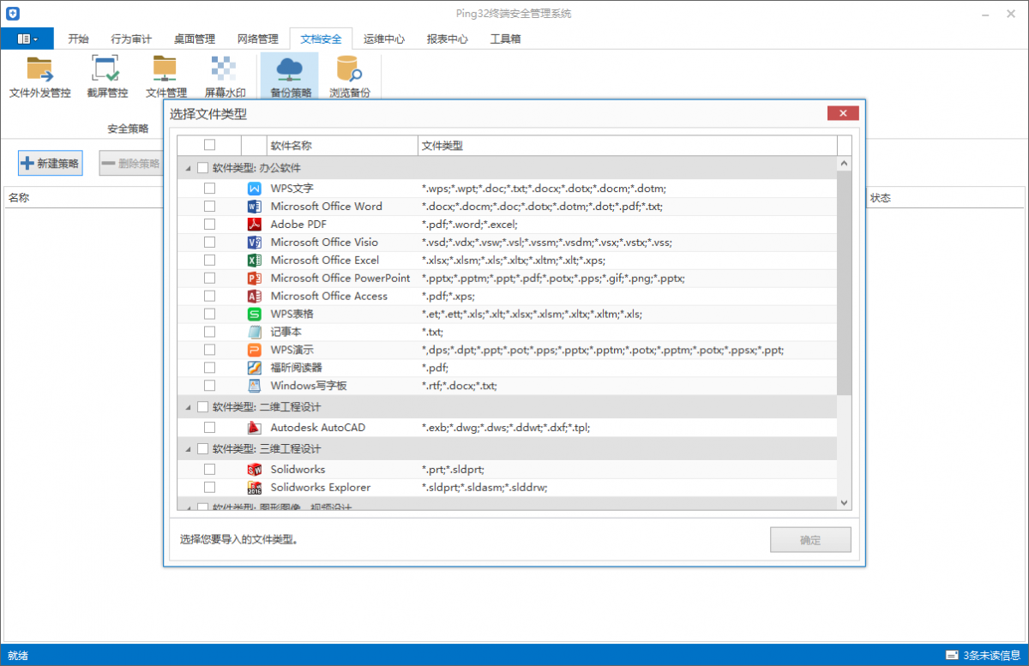Open 屏幕水印 watermark icon
This screenshot has width=1029, height=666.
click(x=224, y=69)
